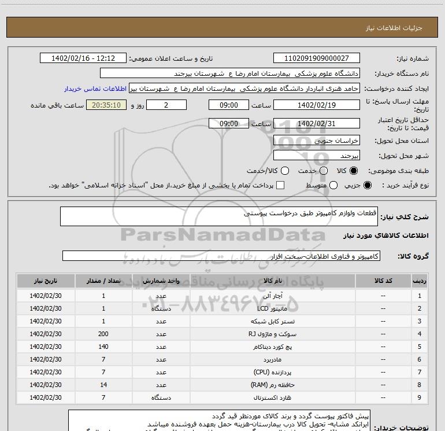The width and height of the screenshot is (445, 431).
Task: Click the remaining days field showing 2
Action: click(x=166, y=105)
